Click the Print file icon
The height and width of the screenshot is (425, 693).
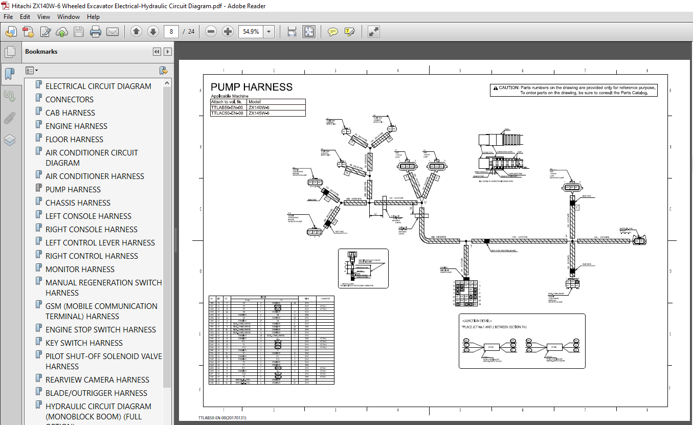[x=96, y=32]
